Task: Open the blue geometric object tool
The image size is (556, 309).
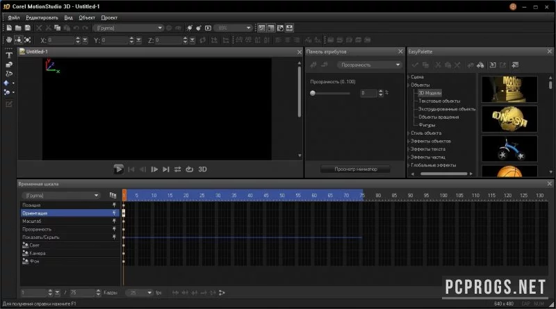Action: (x=7, y=83)
